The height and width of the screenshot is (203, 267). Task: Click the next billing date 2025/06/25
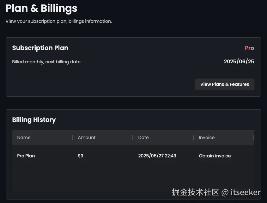point(239,61)
